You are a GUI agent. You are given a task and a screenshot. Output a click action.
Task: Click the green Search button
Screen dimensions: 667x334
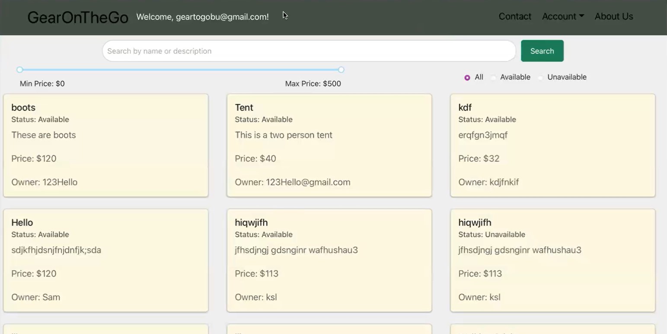(542, 51)
